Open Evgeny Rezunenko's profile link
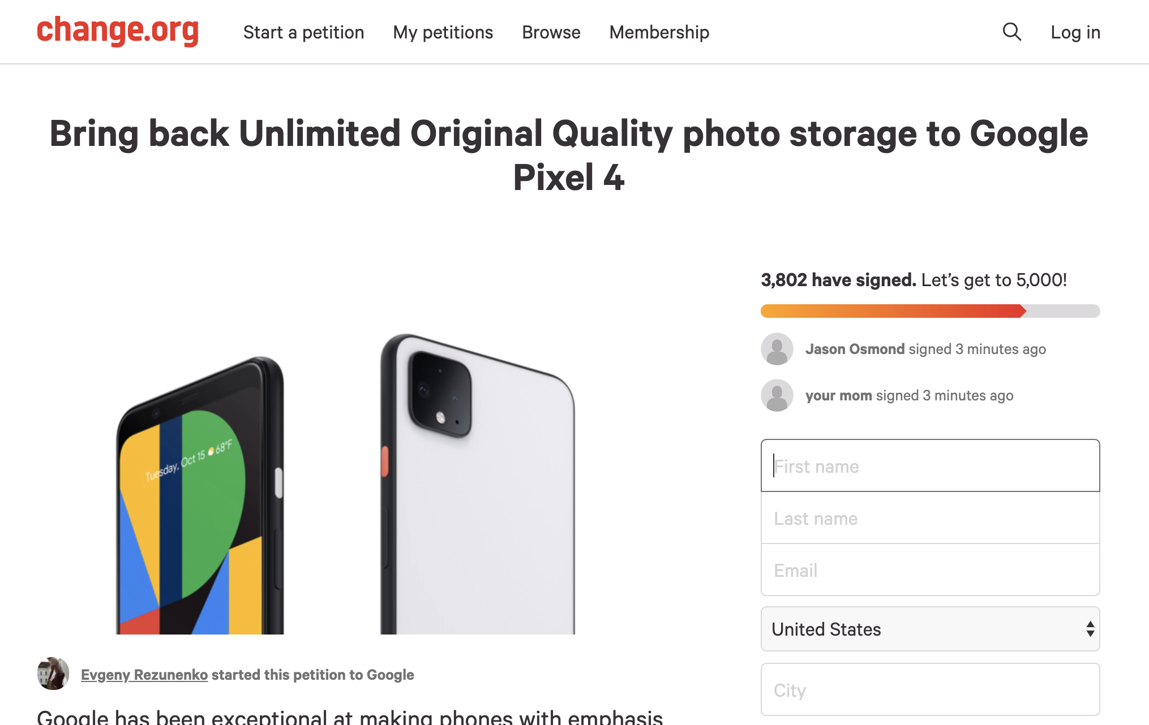Screen dimensions: 1149x725 tap(144, 675)
